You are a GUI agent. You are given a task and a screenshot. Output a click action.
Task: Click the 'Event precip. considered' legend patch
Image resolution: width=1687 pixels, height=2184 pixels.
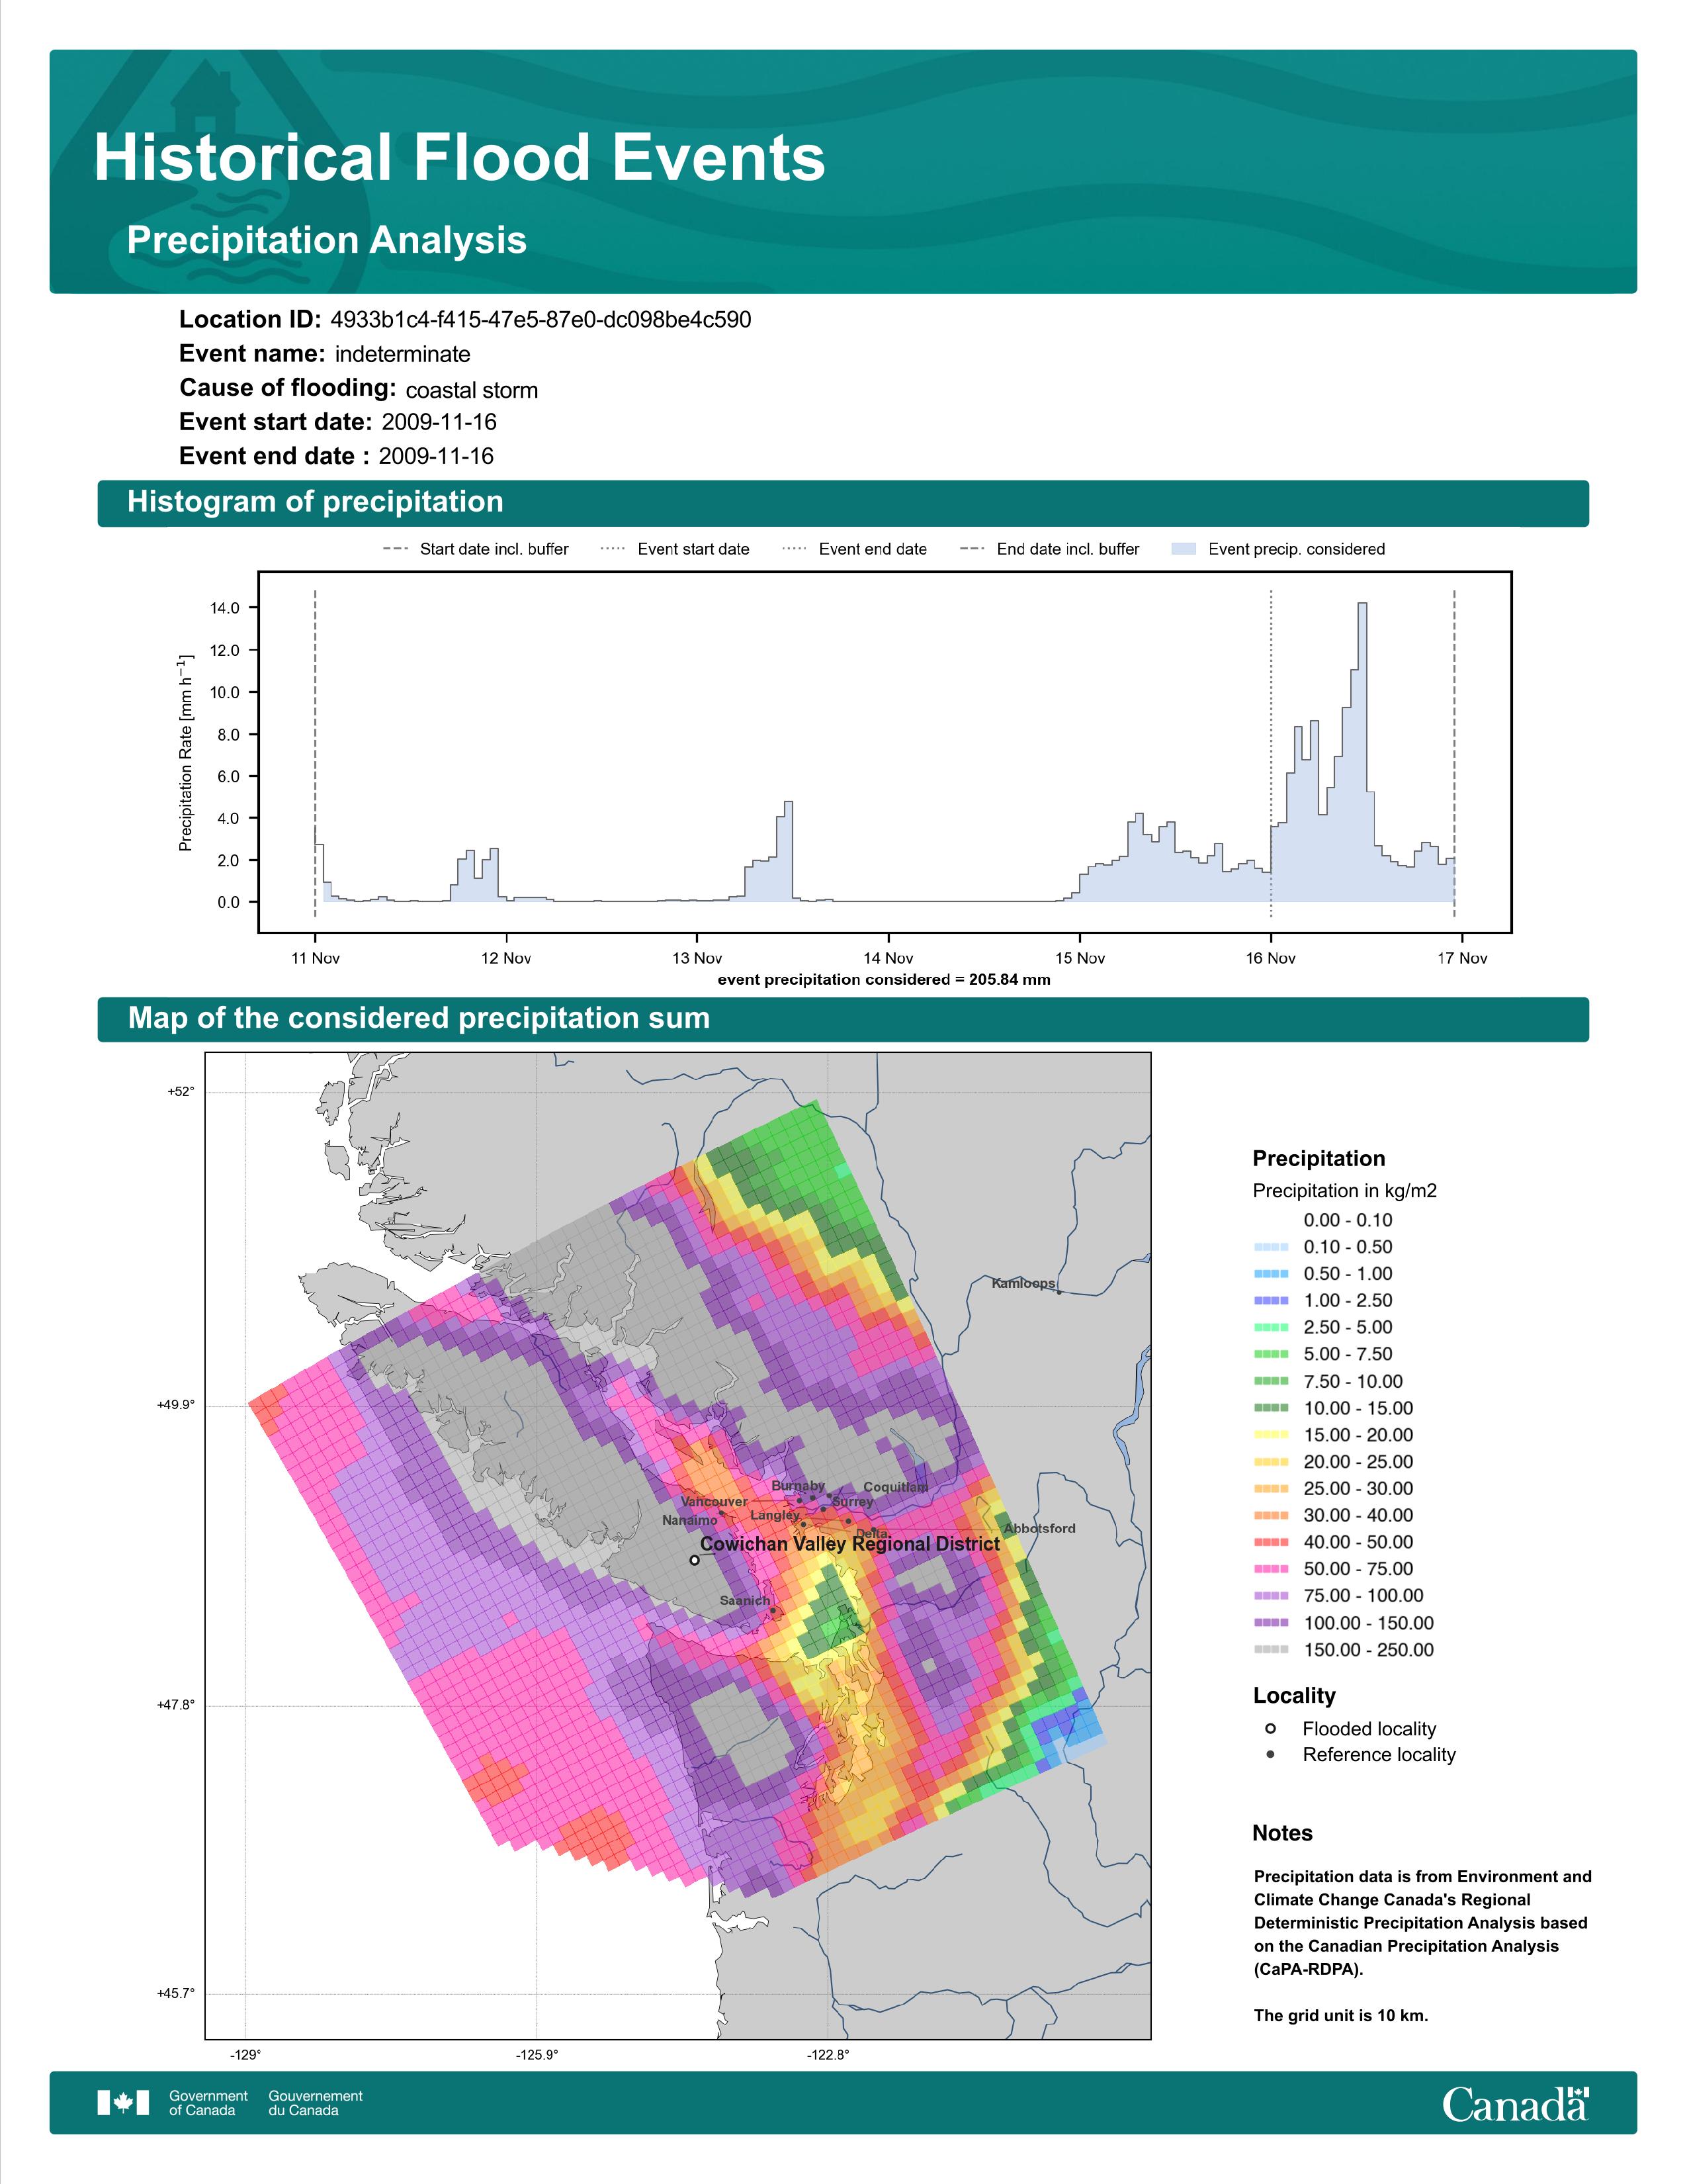tap(1184, 549)
